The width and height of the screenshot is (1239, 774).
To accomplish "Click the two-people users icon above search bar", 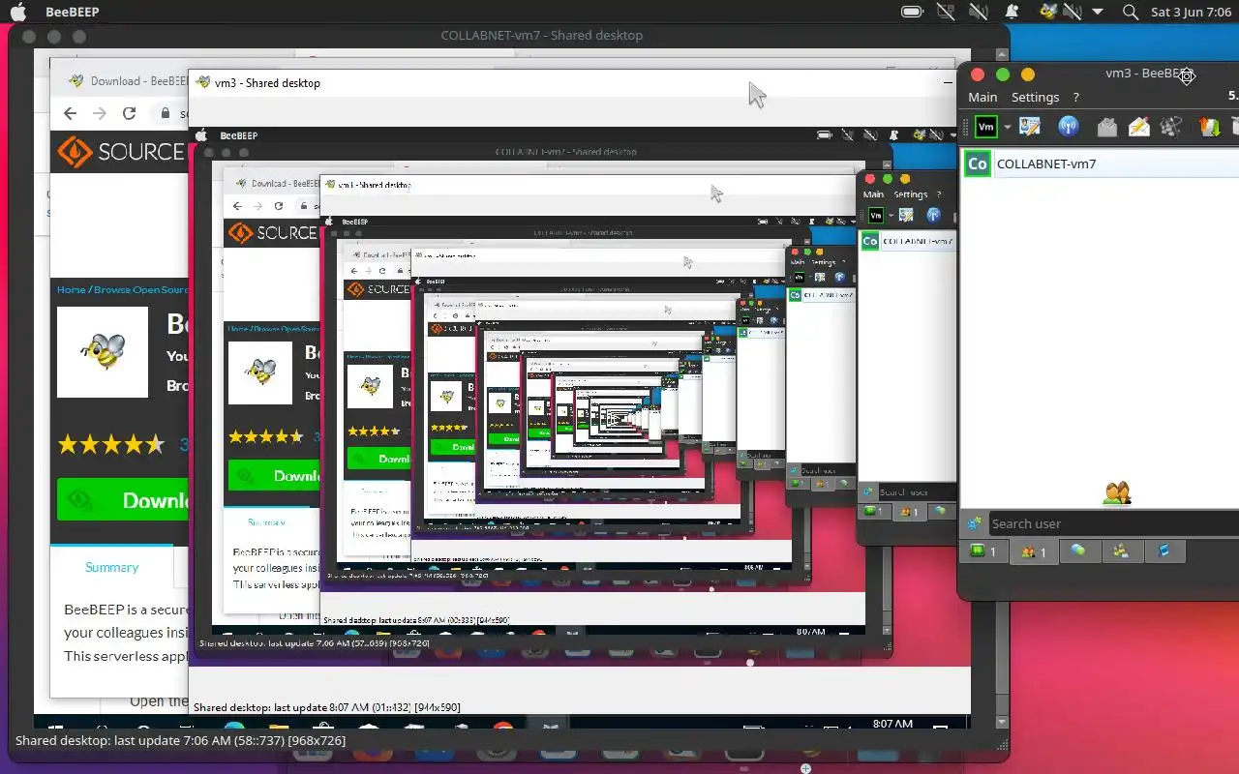I will [1117, 493].
